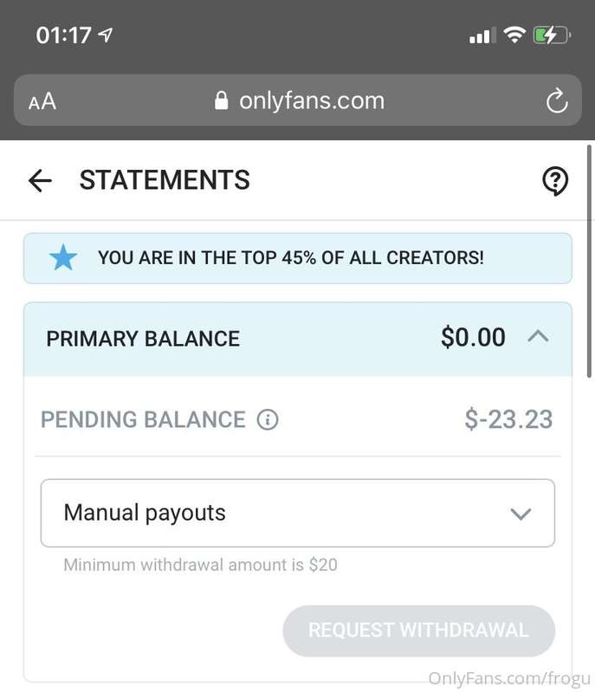Collapse the Primary Balance section chevron

[x=538, y=336]
